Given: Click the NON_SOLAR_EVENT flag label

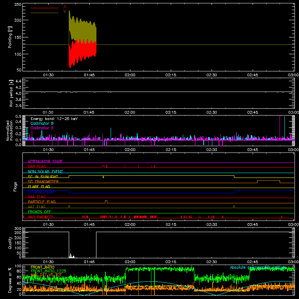Looking at the screenshot, I should pos(45,172).
